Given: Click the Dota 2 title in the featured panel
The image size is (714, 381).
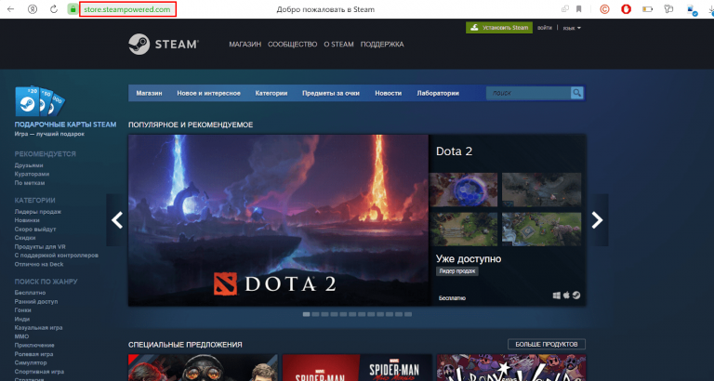Looking at the screenshot, I should coord(454,151).
